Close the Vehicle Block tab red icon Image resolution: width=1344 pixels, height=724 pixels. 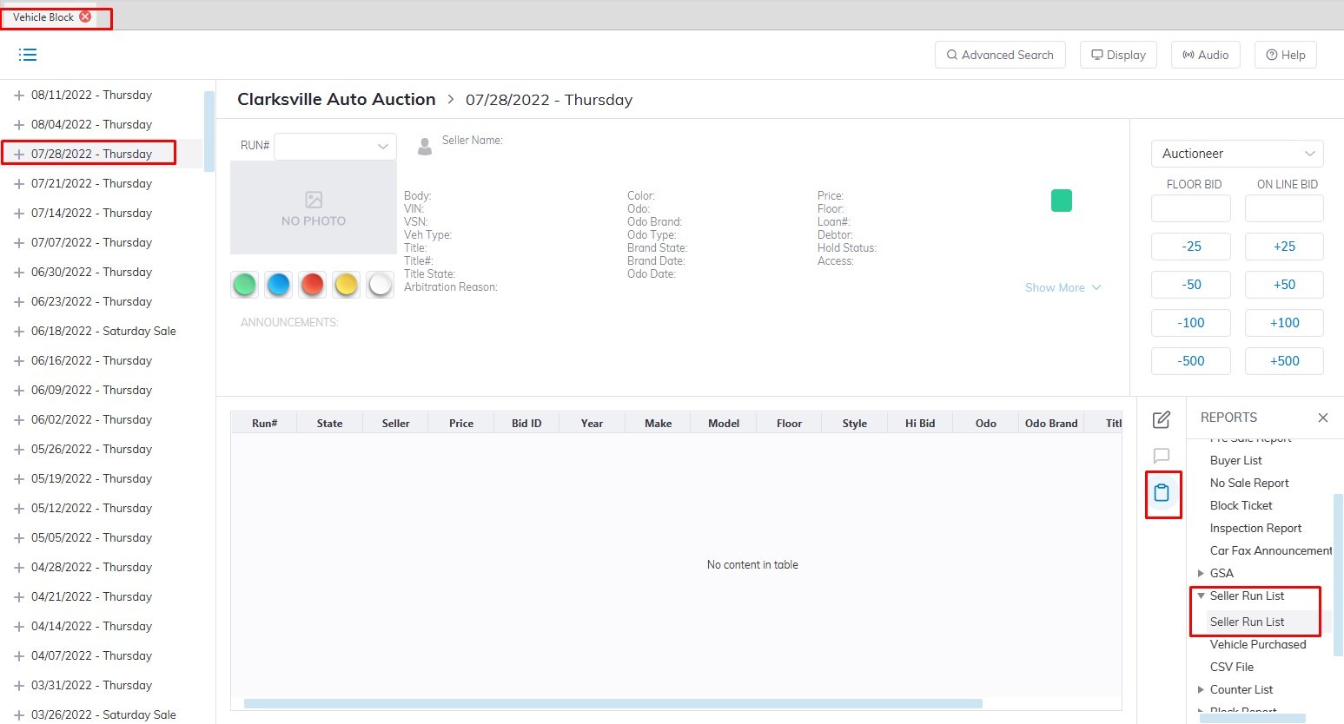tap(85, 16)
